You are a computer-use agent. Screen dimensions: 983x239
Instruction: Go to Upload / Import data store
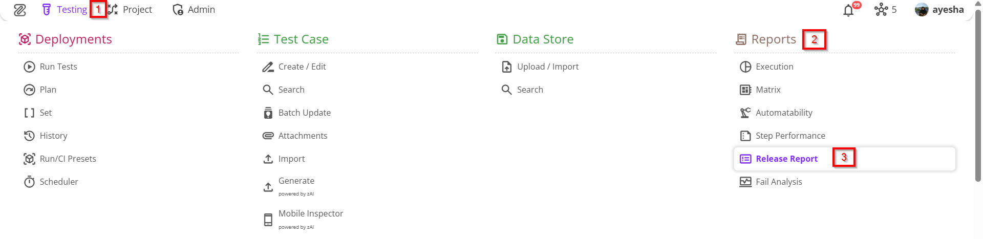tap(547, 67)
